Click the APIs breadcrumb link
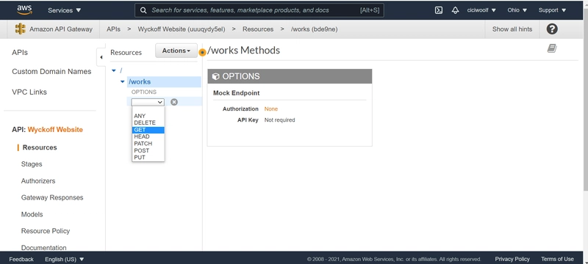588x264 pixels. [x=113, y=29]
